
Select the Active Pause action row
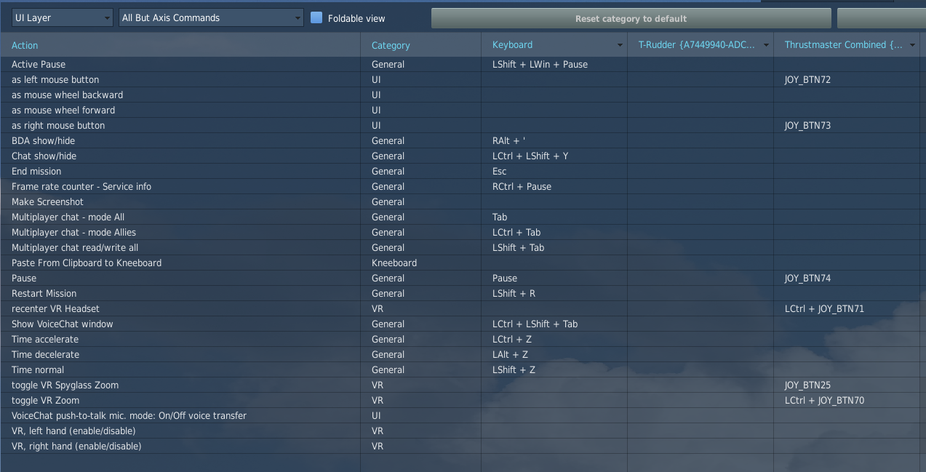39,65
